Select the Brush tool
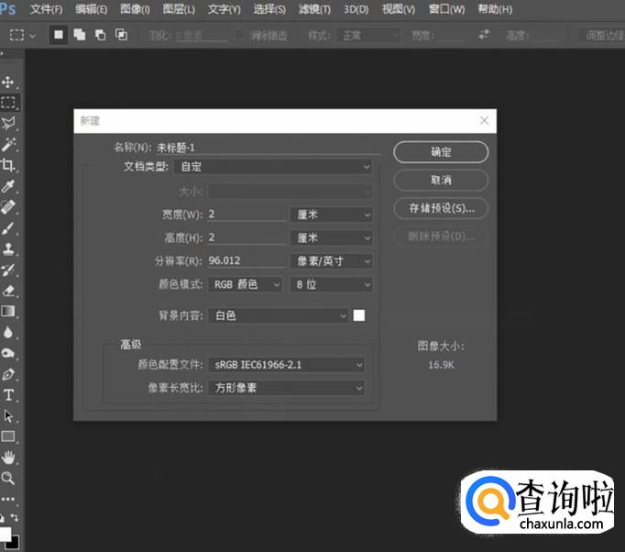 tap(8, 227)
